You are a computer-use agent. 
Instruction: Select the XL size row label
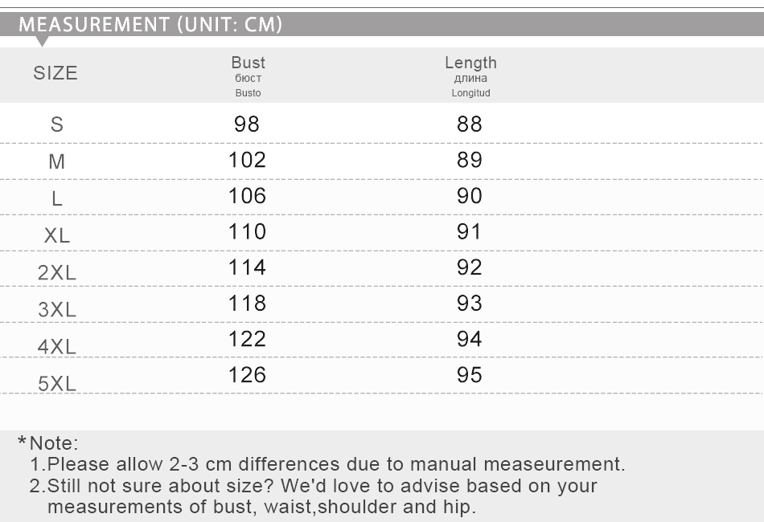[x=57, y=235]
